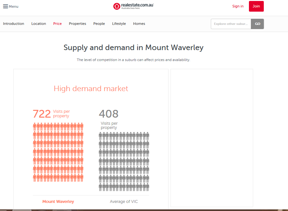
Task: Focus the Explore other suburbs search field
Action: coord(231,24)
